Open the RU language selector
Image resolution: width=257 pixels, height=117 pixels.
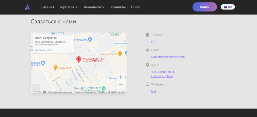pyautogui.click(x=228, y=7)
